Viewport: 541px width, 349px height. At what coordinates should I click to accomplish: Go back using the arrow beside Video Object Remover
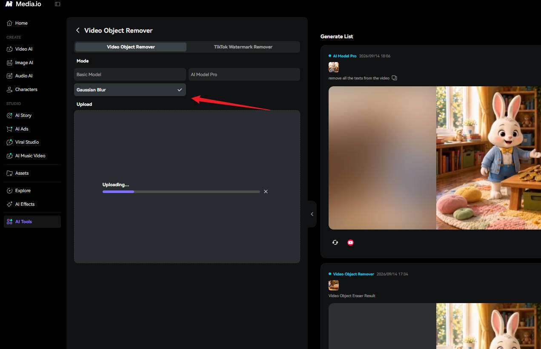(x=77, y=30)
